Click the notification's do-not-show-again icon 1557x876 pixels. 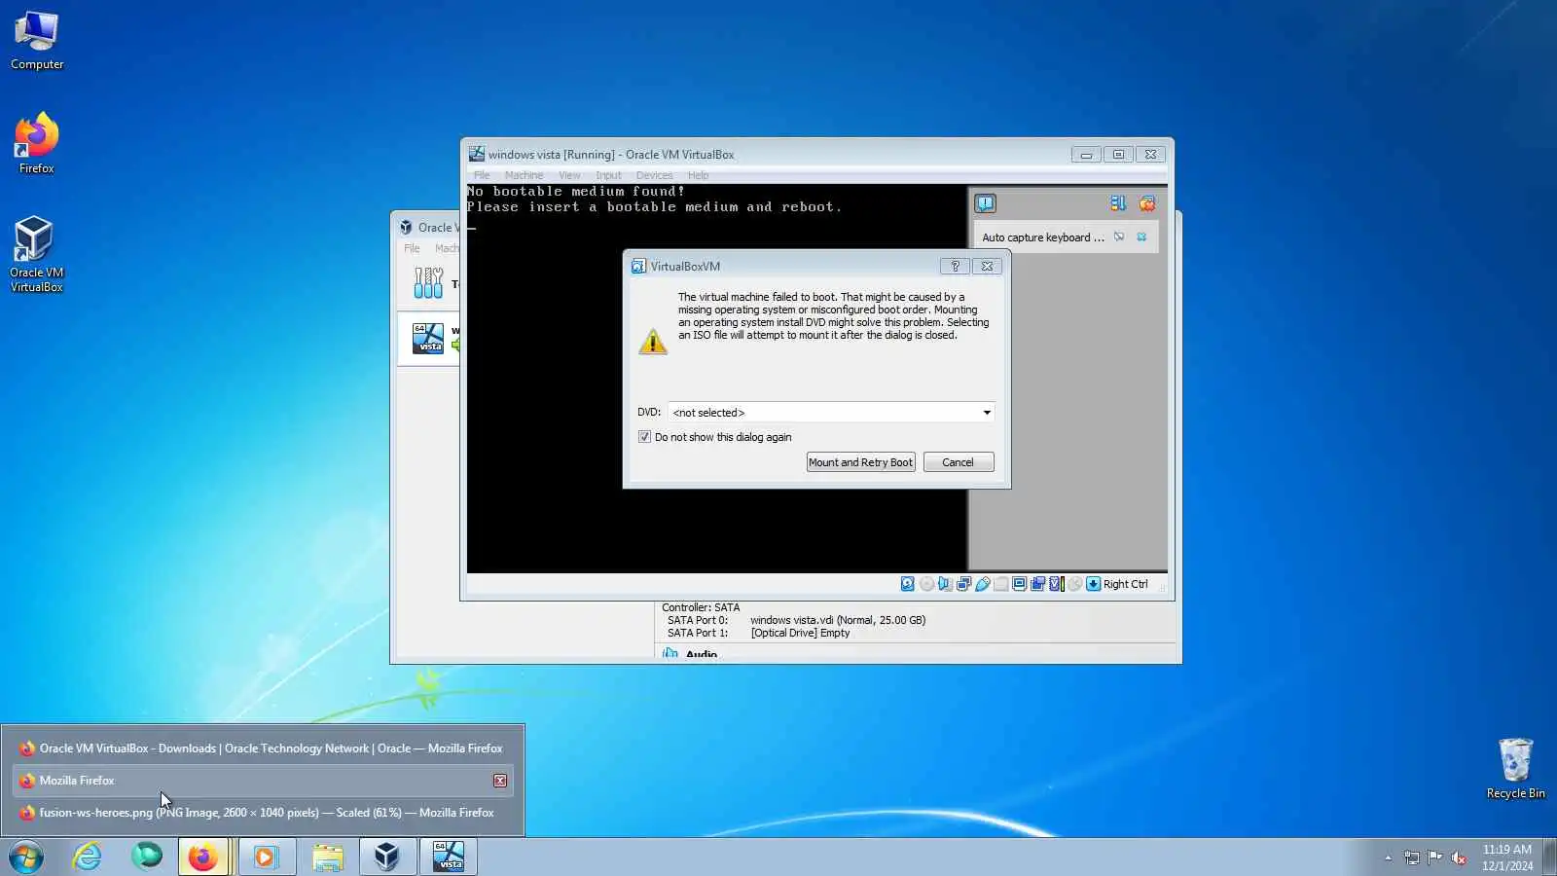click(1119, 237)
